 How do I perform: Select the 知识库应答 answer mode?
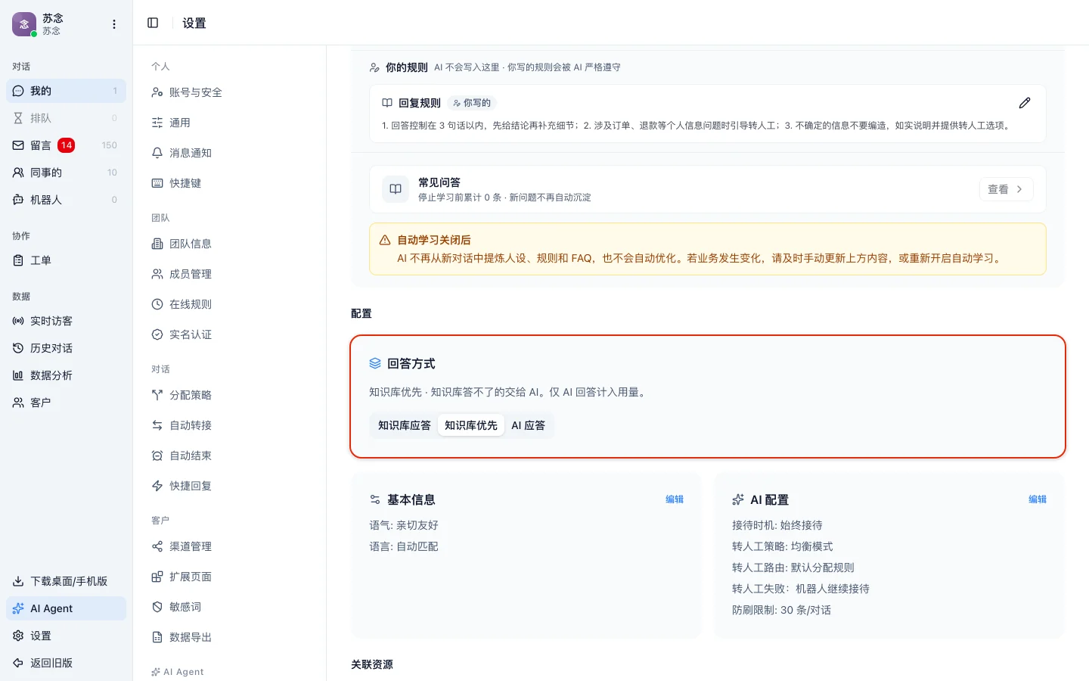pos(405,425)
